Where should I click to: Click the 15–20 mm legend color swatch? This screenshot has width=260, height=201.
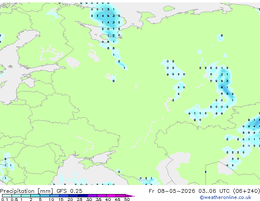coord(64,196)
